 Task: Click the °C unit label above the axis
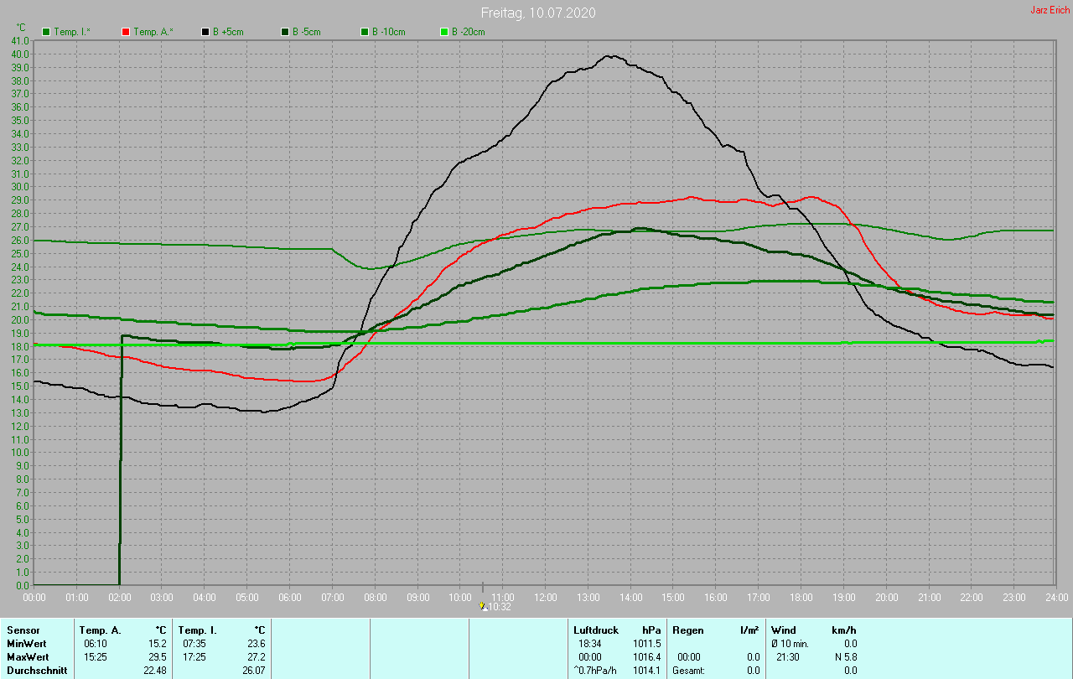21,27
